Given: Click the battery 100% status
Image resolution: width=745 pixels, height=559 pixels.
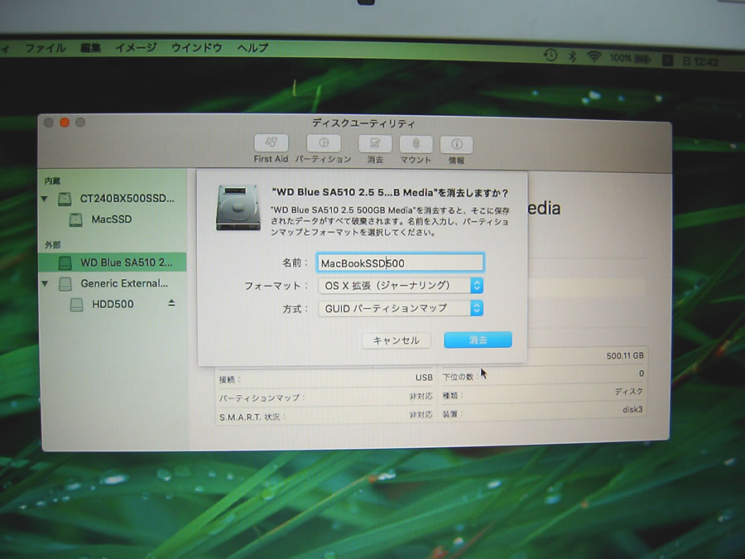Looking at the screenshot, I should 631,59.
